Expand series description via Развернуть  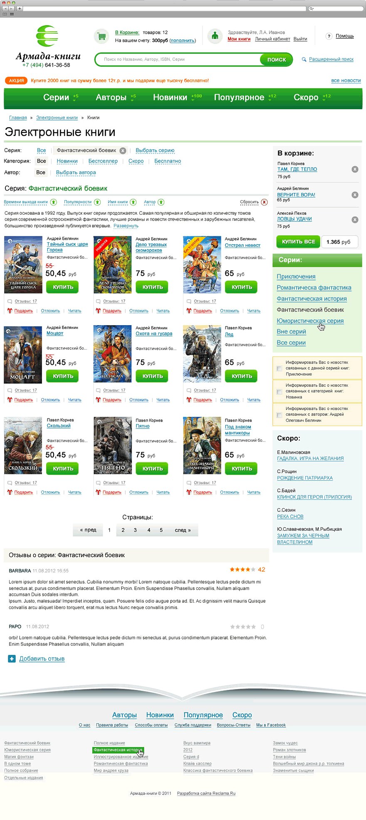[126, 226]
